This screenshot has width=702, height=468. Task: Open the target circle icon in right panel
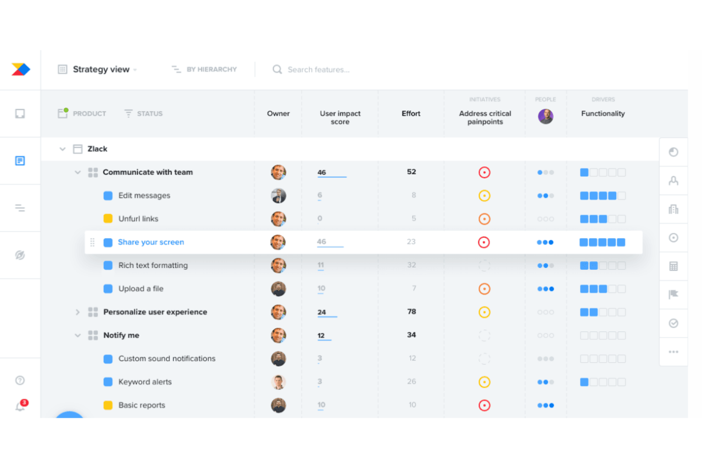tap(674, 238)
